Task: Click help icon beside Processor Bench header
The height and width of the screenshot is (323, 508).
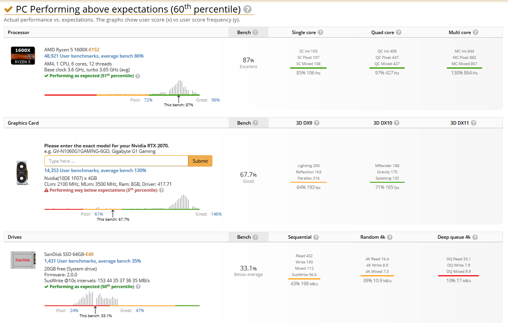Action: [x=256, y=33]
